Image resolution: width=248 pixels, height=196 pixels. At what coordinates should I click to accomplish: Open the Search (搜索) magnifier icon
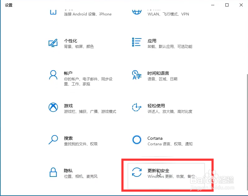pos(53,140)
